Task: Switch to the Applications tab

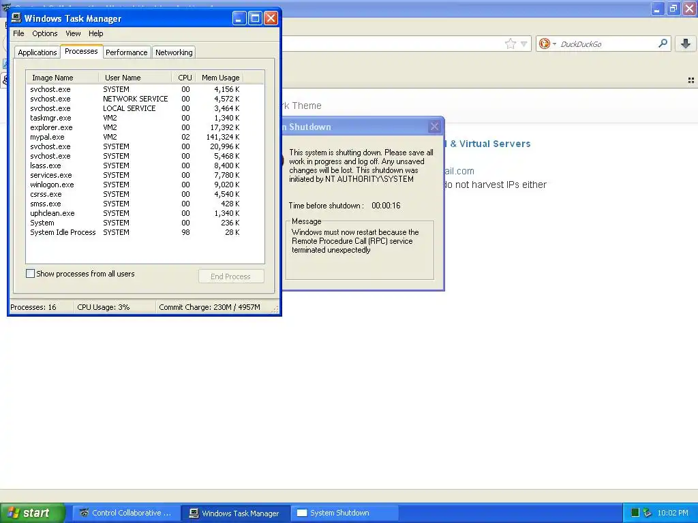Action: point(37,52)
